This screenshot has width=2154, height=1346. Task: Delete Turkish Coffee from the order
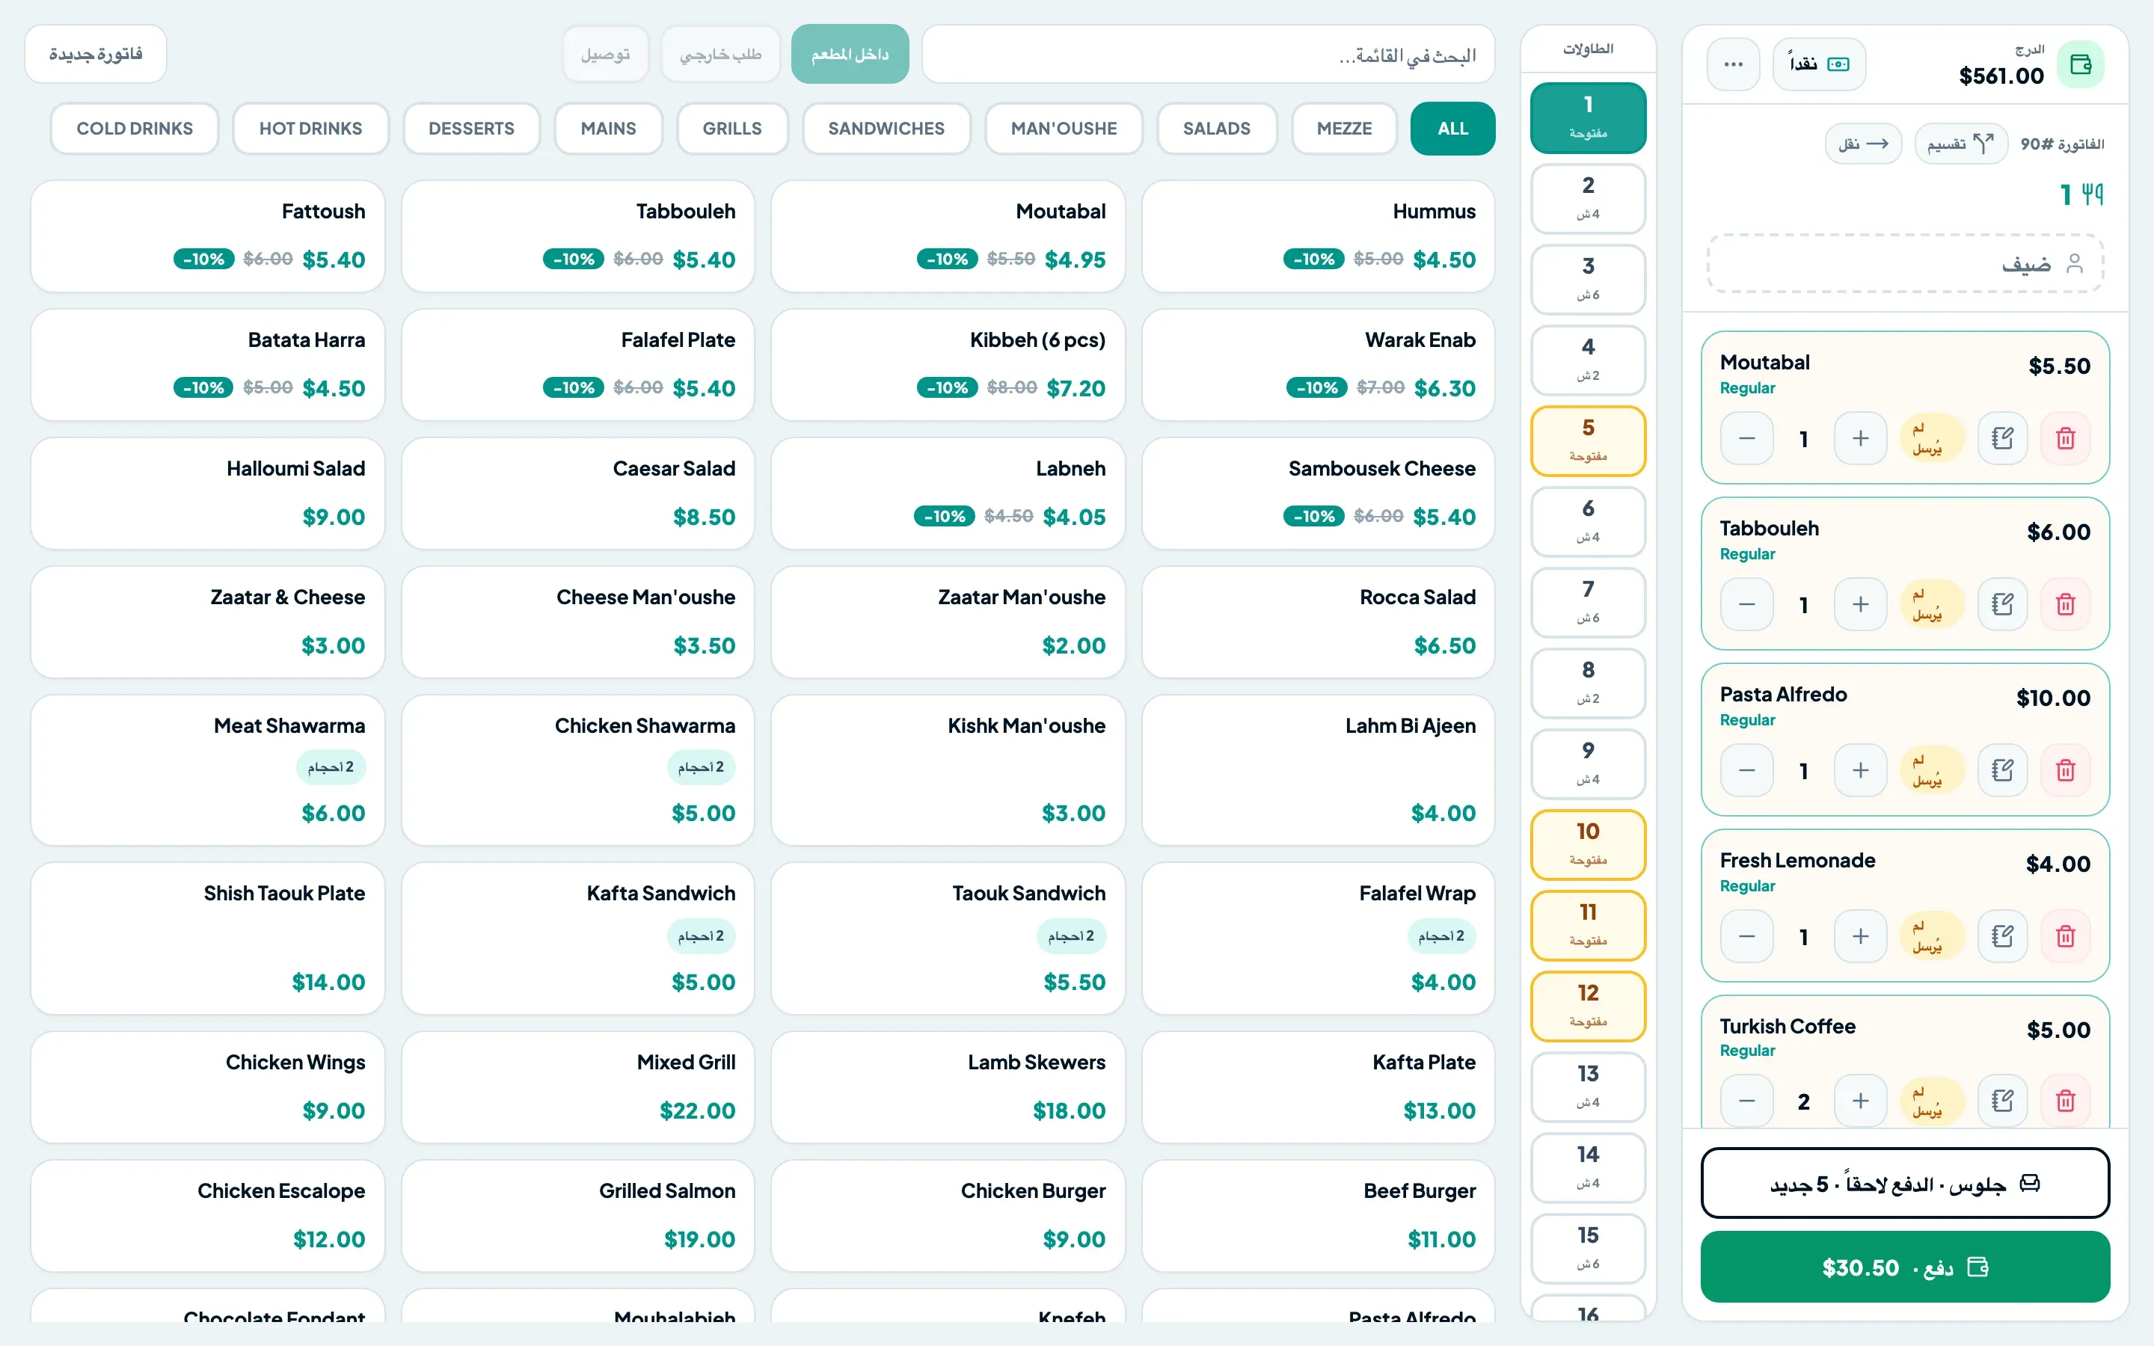tap(2065, 1101)
